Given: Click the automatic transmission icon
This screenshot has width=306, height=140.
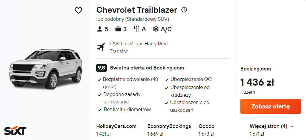Looking at the screenshot, I should 136,29.
